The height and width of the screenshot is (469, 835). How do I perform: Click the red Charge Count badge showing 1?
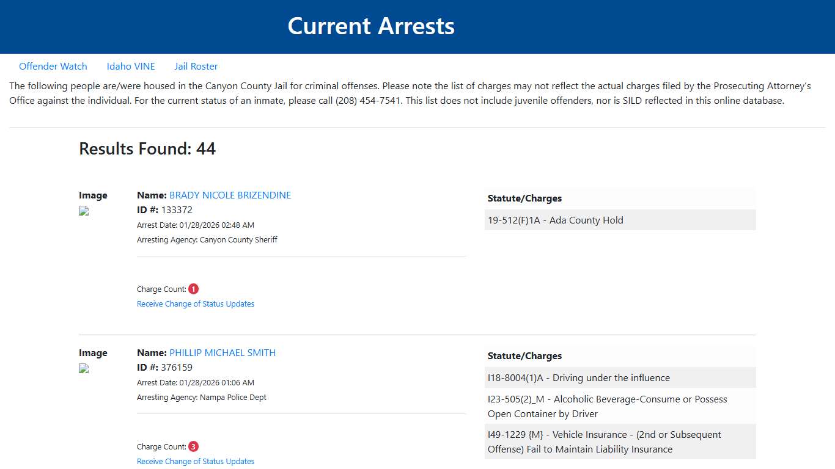pyautogui.click(x=193, y=288)
